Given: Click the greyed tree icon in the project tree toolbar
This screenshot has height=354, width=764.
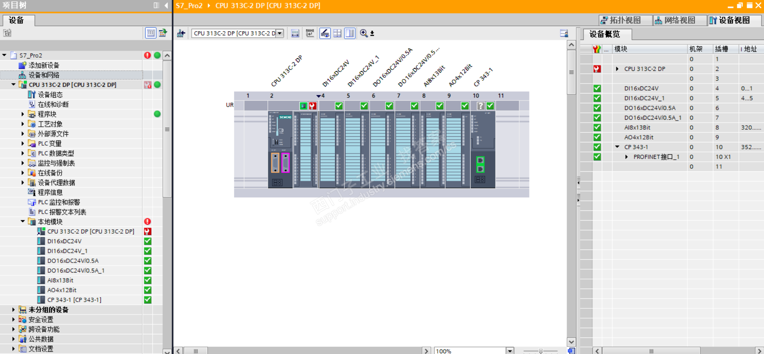Looking at the screenshot, I should (x=7, y=33).
